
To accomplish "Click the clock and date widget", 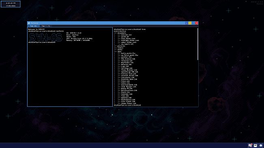I will click(11, 4).
